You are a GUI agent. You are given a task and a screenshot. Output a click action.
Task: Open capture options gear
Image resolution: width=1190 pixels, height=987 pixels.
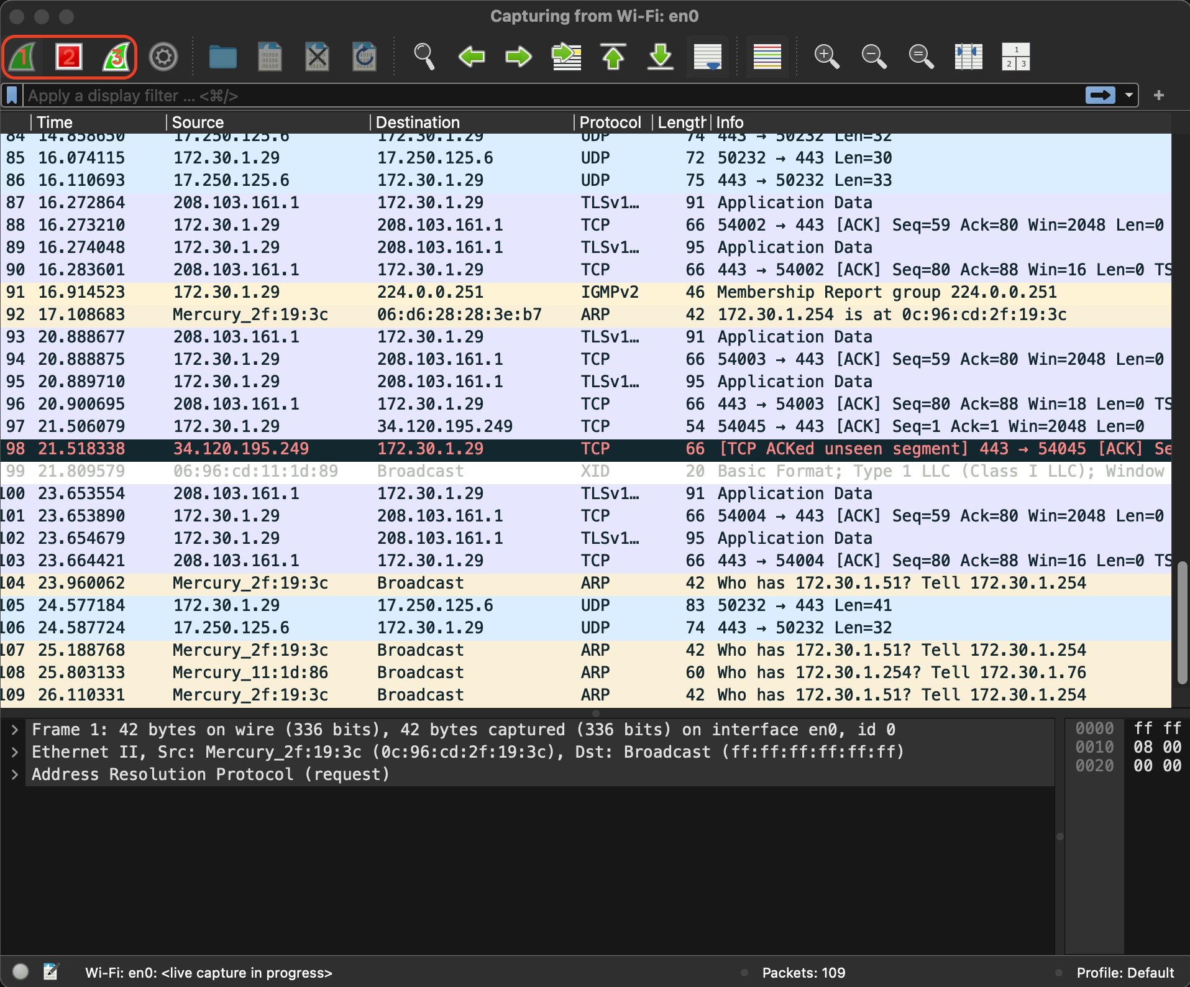[x=163, y=57]
